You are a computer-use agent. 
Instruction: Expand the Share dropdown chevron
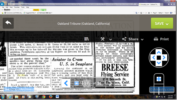click(x=142, y=40)
